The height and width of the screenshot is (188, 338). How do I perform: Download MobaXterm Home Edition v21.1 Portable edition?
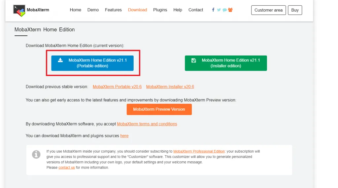click(92, 63)
